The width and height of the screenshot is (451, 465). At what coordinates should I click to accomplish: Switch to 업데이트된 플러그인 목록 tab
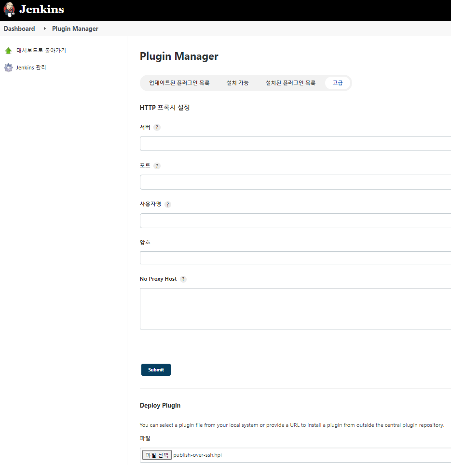click(179, 83)
